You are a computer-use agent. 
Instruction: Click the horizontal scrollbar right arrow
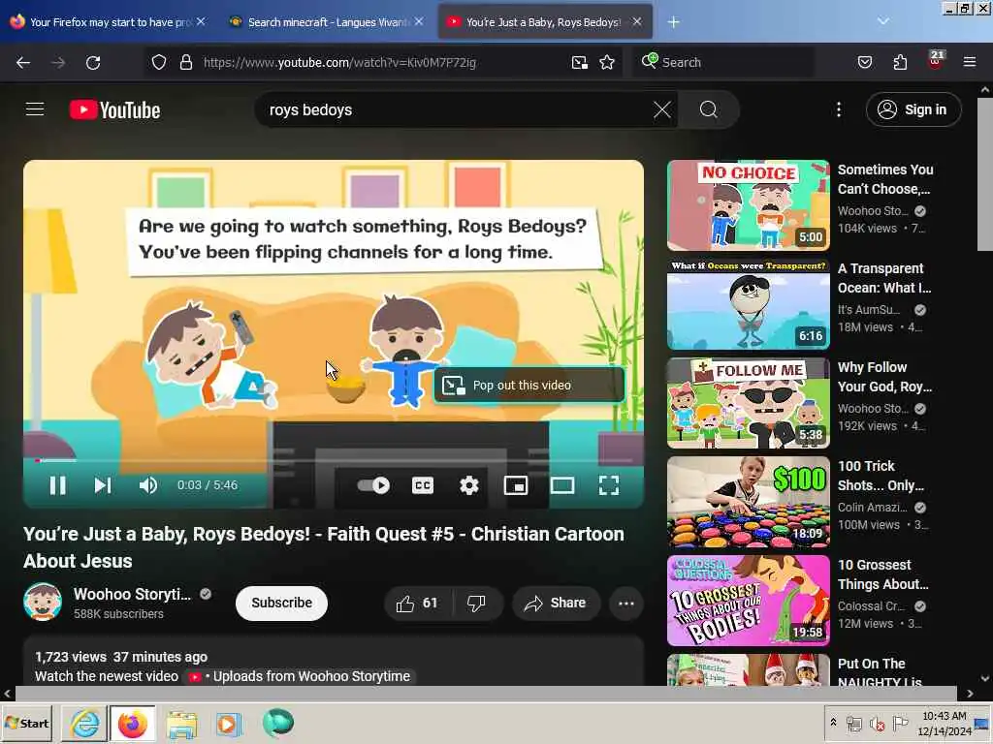pyautogui.click(x=970, y=694)
